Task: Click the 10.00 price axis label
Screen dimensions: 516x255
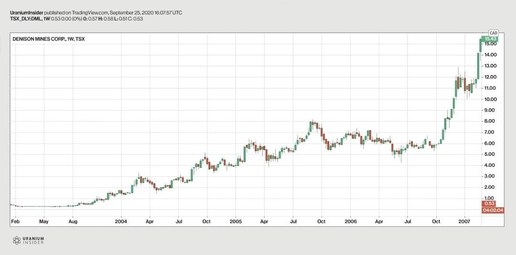Action: [489, 99]
